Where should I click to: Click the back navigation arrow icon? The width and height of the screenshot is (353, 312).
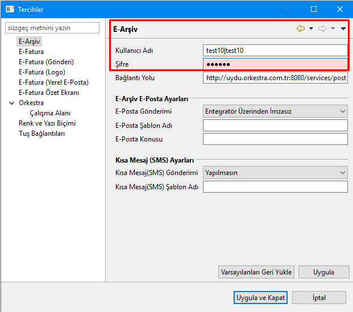point(300,28)
